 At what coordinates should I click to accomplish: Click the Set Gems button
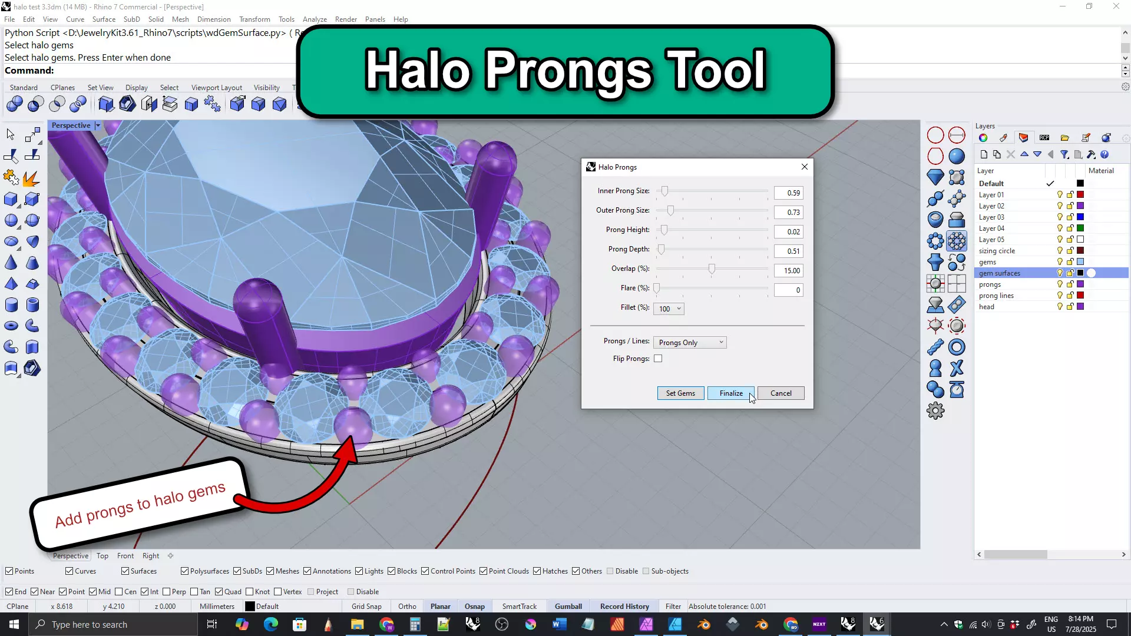point(680,393)
